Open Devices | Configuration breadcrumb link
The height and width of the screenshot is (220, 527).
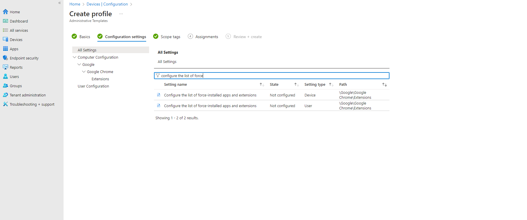(107, 4)
